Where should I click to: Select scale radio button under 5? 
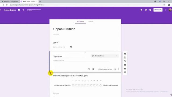(85, 85)
